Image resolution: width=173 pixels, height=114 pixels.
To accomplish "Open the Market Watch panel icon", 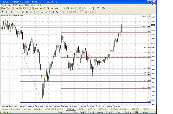I will click(13, 8).
